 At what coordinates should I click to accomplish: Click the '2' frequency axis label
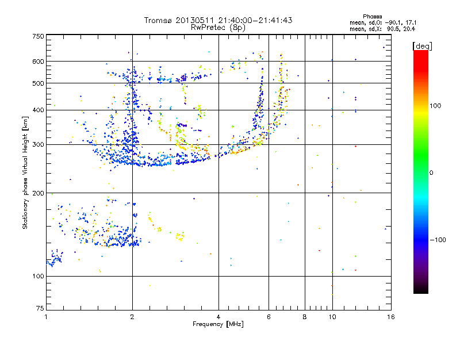click(132, 317)
